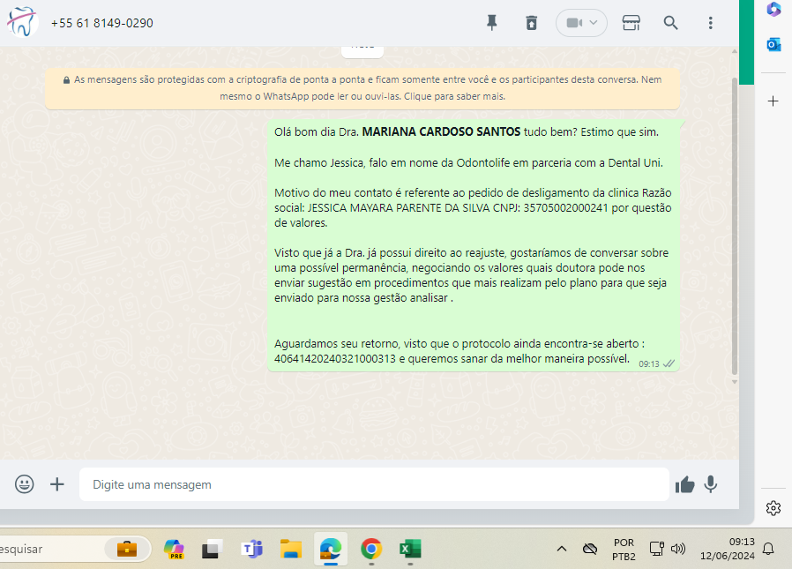The height and width of the screenshot is (569, 792).
Task: Search within this conversation
Action: 670,23
